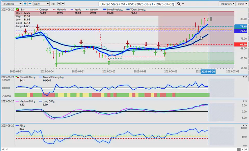Viewport: 249px width, 151px height.
Task: Click the RSI legend label
Action: [21, 125]
